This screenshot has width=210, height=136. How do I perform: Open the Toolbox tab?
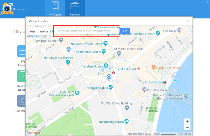(x=75, y=9)
